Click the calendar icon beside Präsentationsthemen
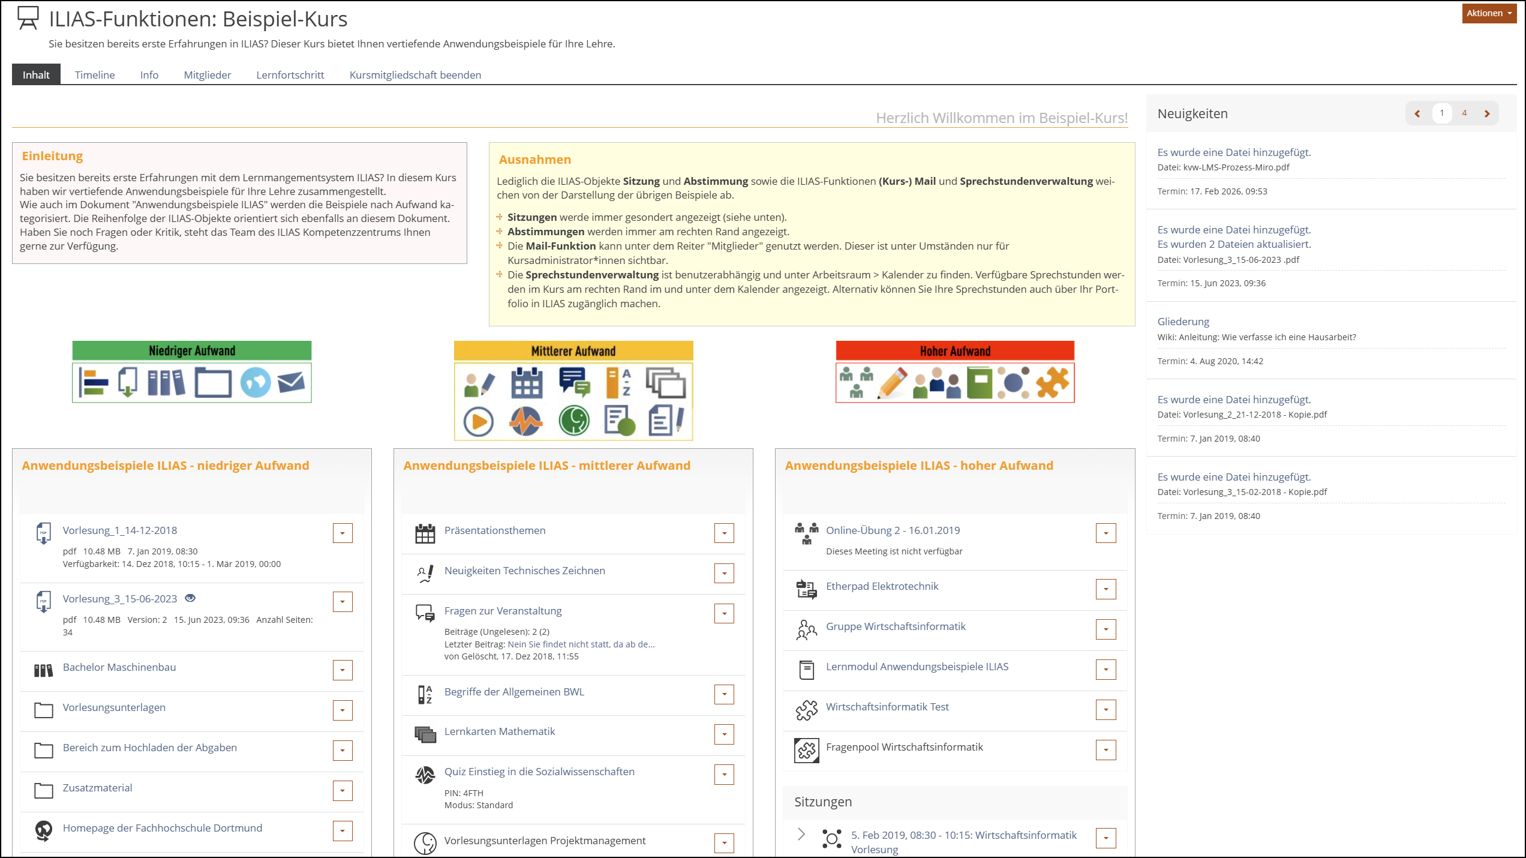The width and height of the screenshot is (1526, 858). [x=425, y=533]
